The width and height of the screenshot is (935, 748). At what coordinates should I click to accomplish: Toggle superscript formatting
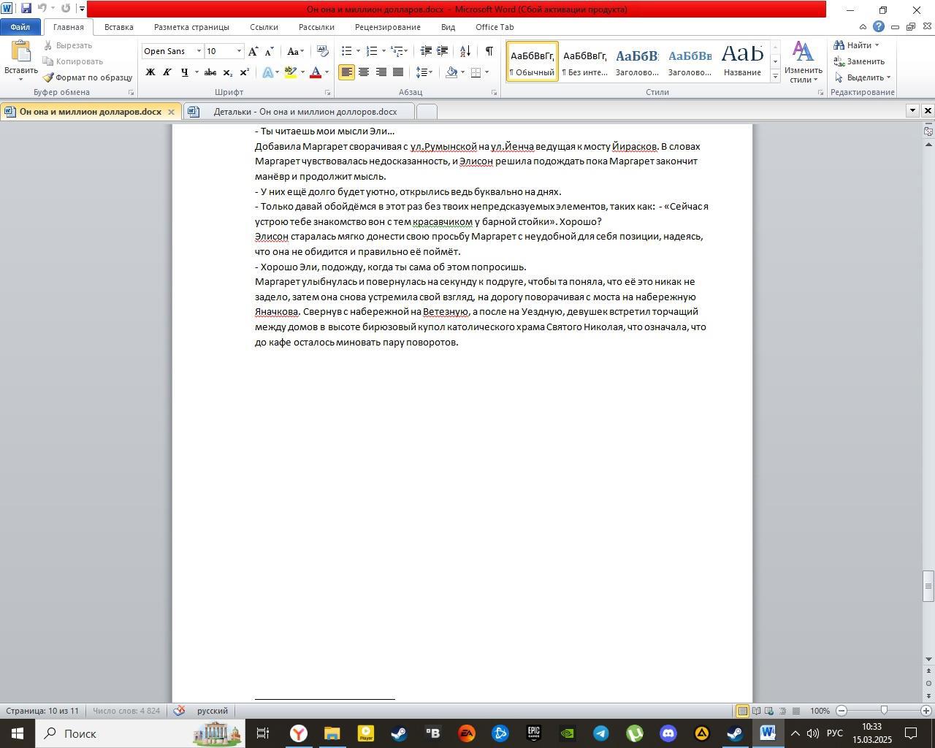click(x=245, y=72)
